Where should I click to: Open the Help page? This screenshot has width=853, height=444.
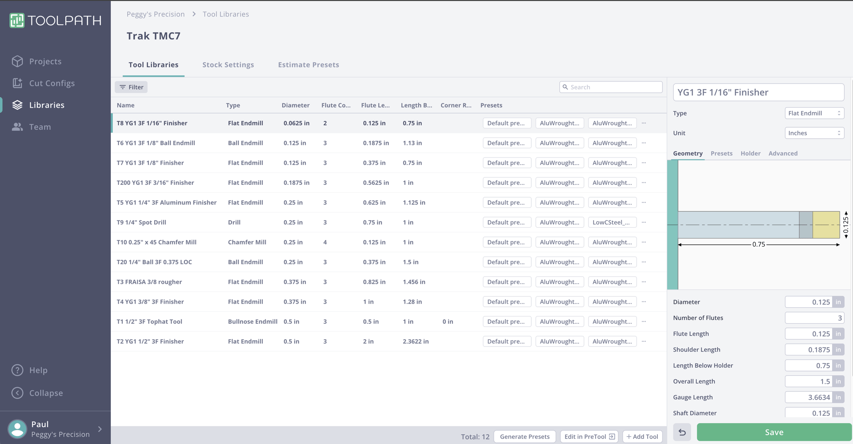pyautogui.click(x=38, y=370)
